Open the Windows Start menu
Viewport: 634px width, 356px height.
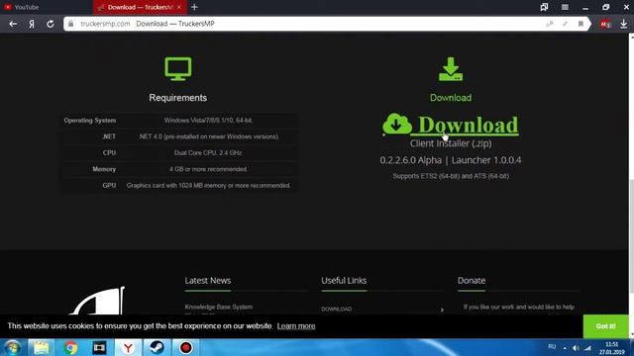(12, 347)
